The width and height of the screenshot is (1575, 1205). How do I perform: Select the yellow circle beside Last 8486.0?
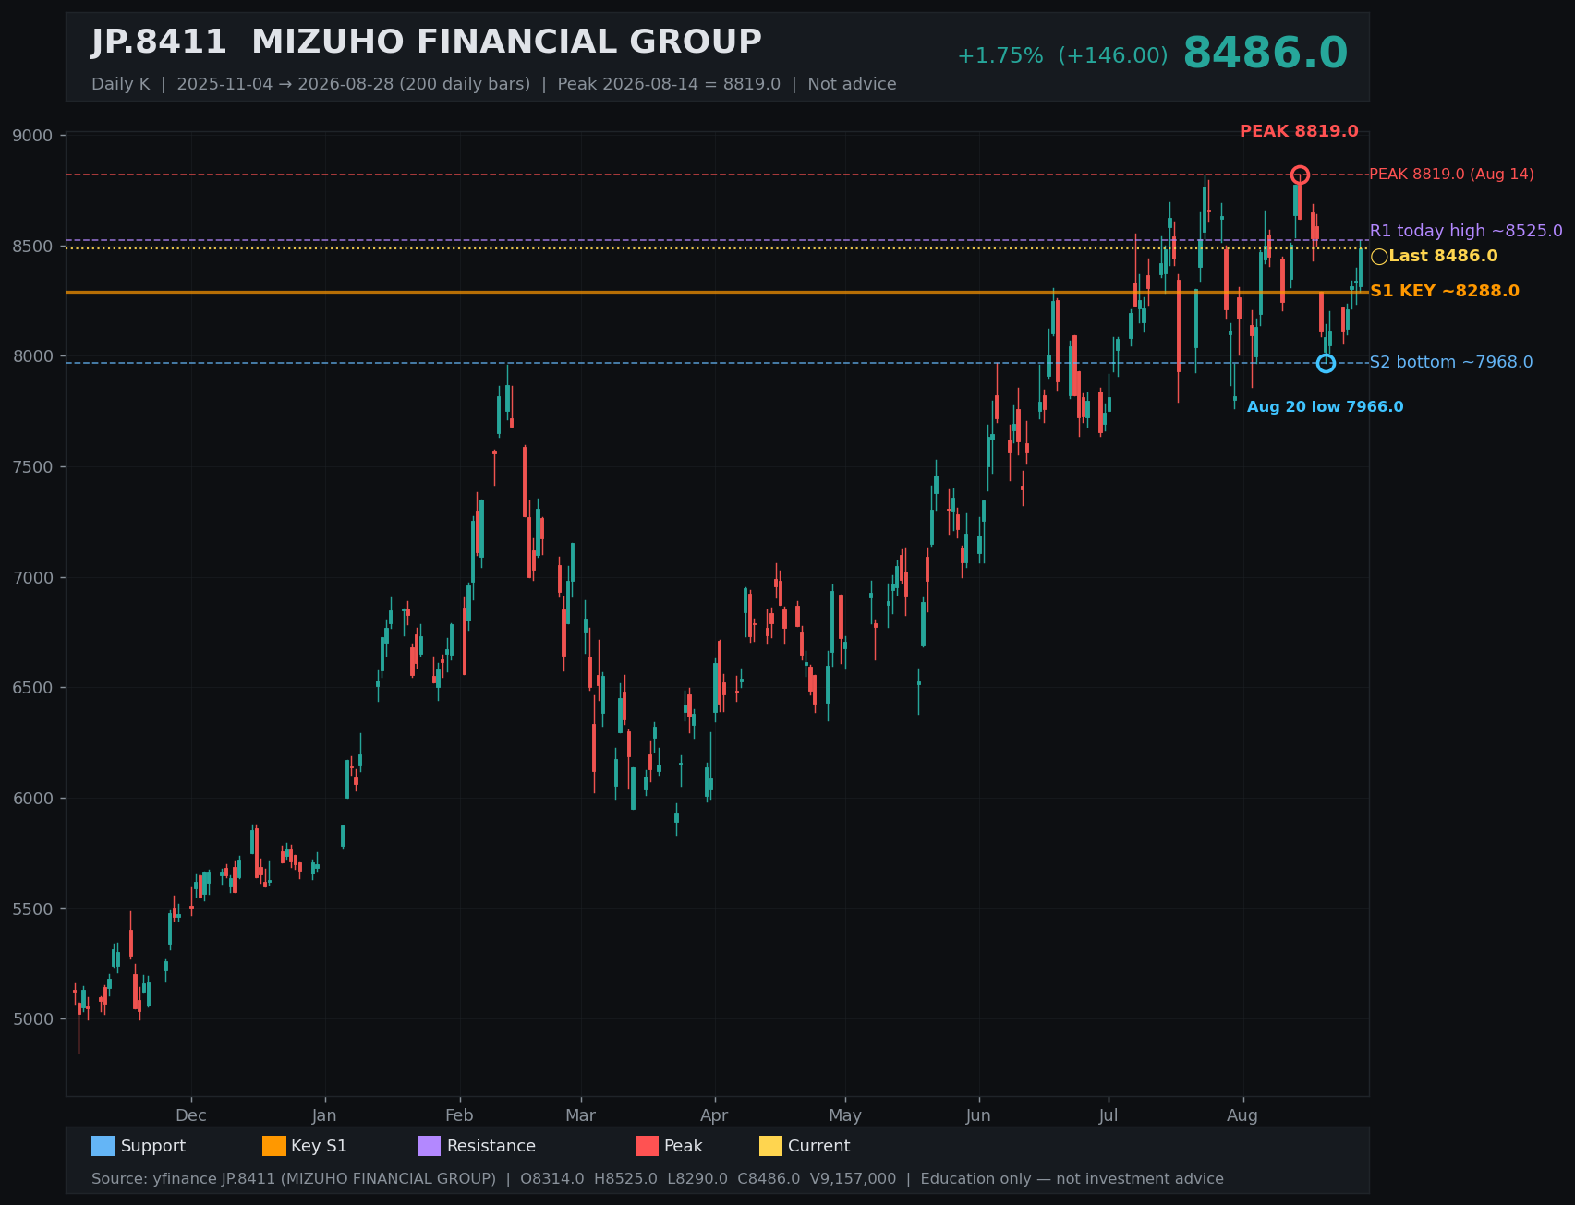tap(1379, 257)
